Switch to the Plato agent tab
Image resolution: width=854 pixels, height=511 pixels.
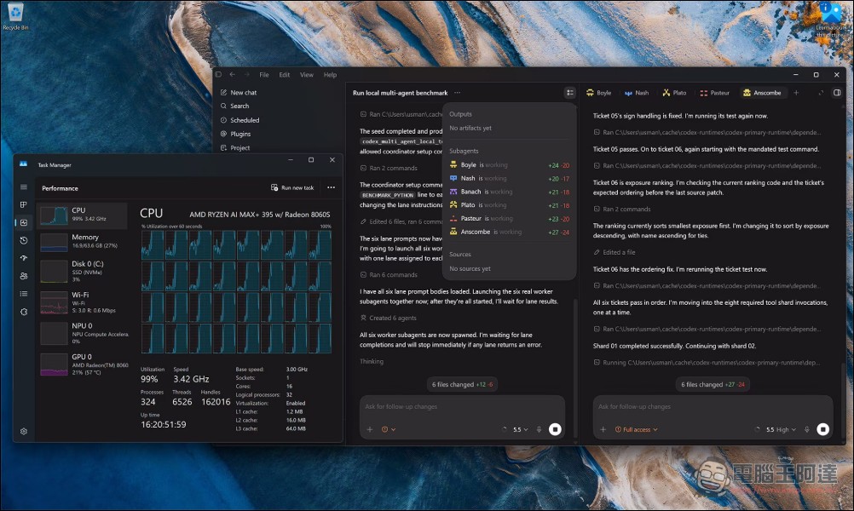click(674, 93)
